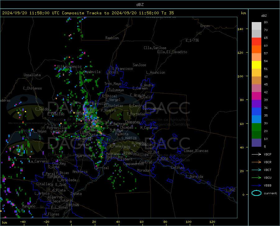Screen dimensions: 280x226
Task: Click the blue VBBB arrow legend icon
Action: [256, 186]
